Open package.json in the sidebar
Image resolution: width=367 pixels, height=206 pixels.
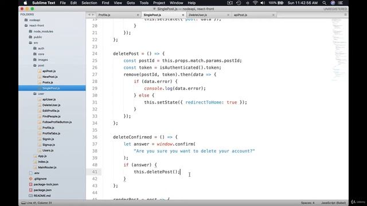pos(42,190)
